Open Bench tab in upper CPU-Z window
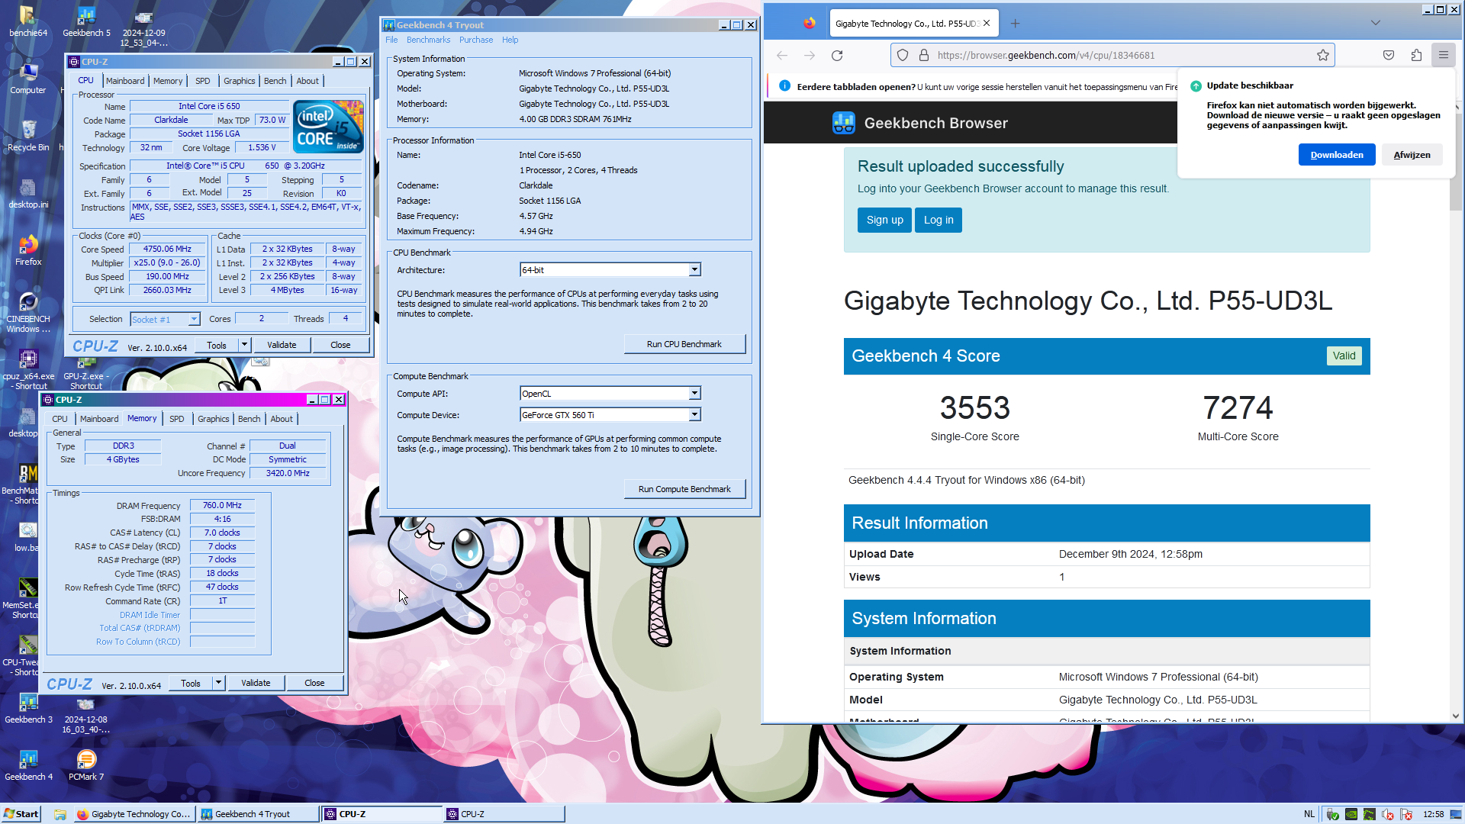Image resolution: width=1465 pixels, height=824 pixels. coord(275,81)
